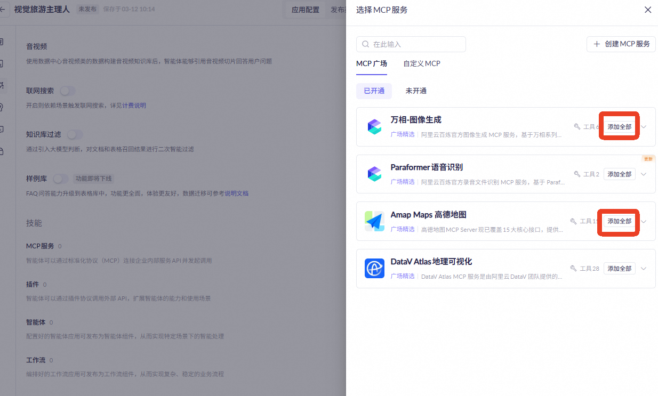Viewport: 658px width, 396px height.
Task: Click 添加全部 for Amap Maps 高德地图
Action: pyautogui.click(x=620, y=221)
